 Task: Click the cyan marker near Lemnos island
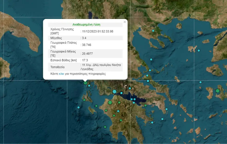(199, 50)
